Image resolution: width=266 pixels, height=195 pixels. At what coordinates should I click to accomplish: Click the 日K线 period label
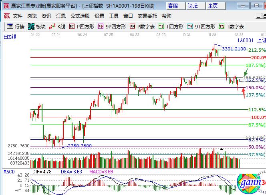coord(10,37)
